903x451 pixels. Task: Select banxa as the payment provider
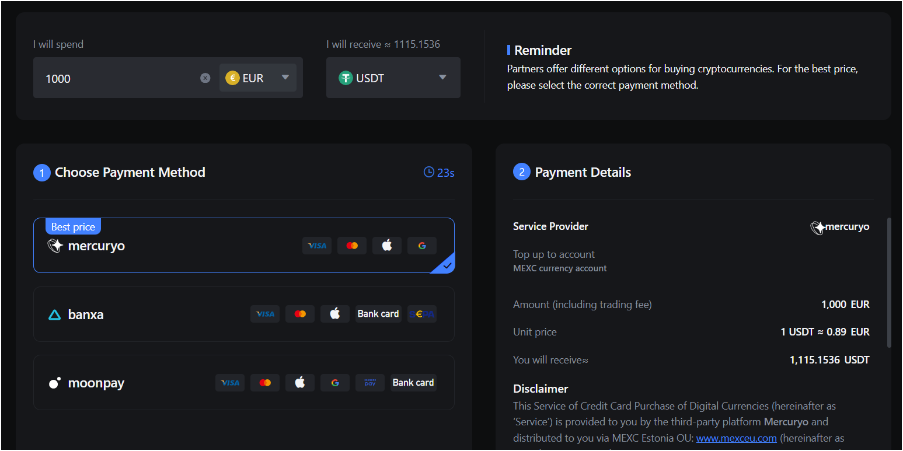coord(86,314)
